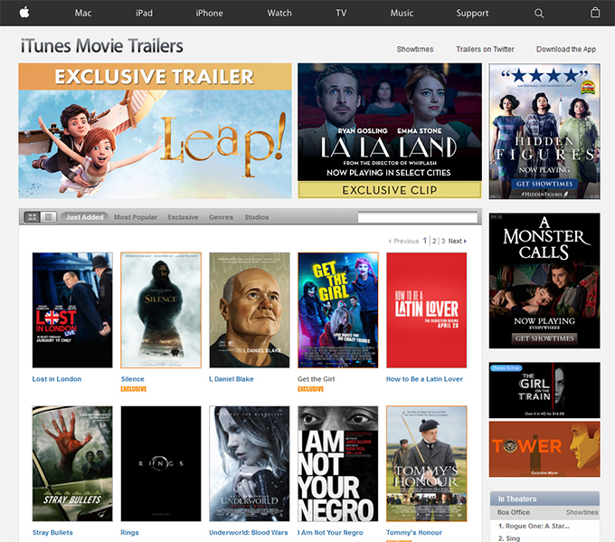This screenshot has height=542, width=615.
Task: Switch to list view icon
Action: click(x=49, y=217)
